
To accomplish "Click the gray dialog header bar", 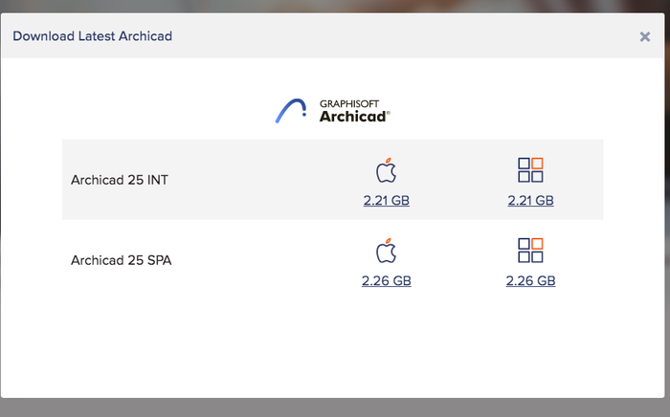I will [335, 35].
